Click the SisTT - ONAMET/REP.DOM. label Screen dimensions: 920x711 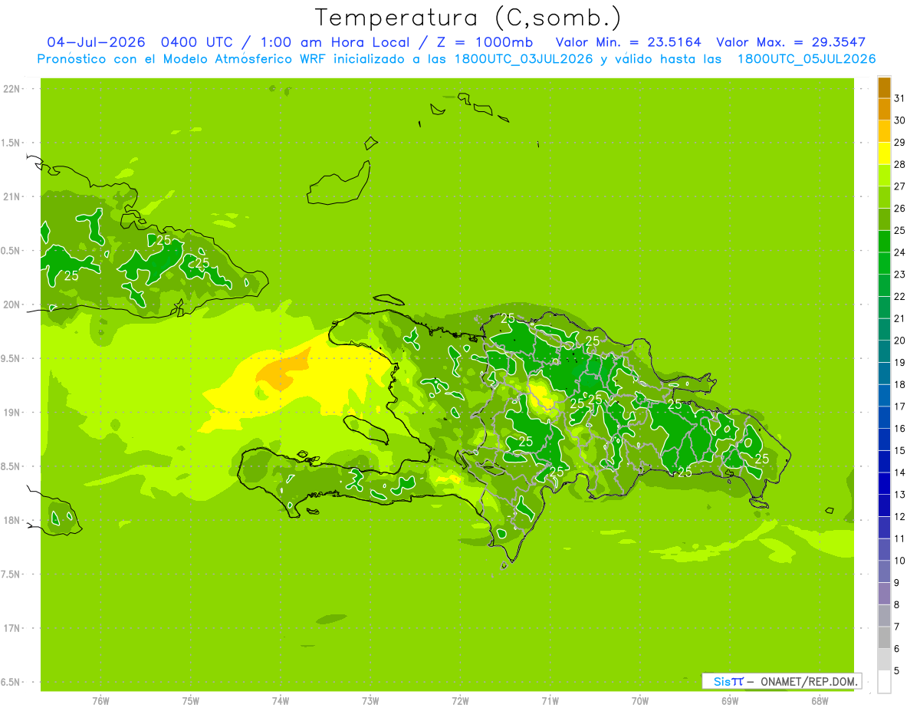click(x=782, y=681)
